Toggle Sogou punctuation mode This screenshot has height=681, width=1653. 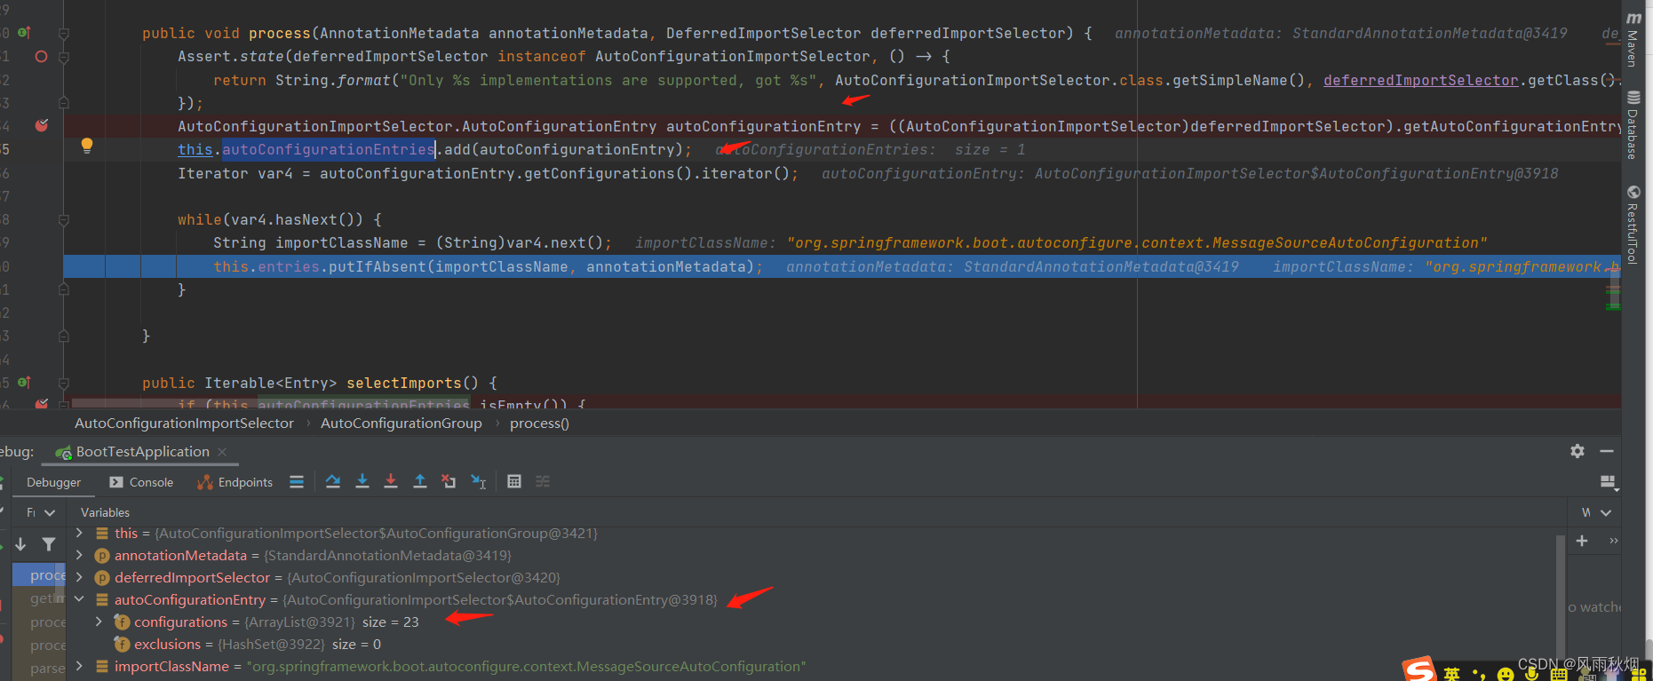point(1478,675)
